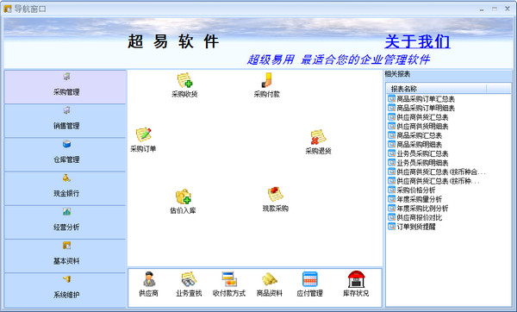The image size is (517, 312).
Task: Open the 采购退货 purchase return icon
Action: pyautogui.click(x=318, y=142)
